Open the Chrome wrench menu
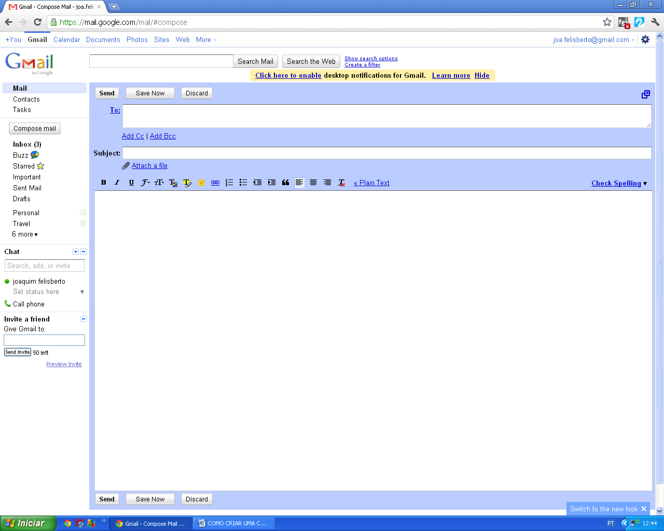664x531 pixels. (655, 22)
